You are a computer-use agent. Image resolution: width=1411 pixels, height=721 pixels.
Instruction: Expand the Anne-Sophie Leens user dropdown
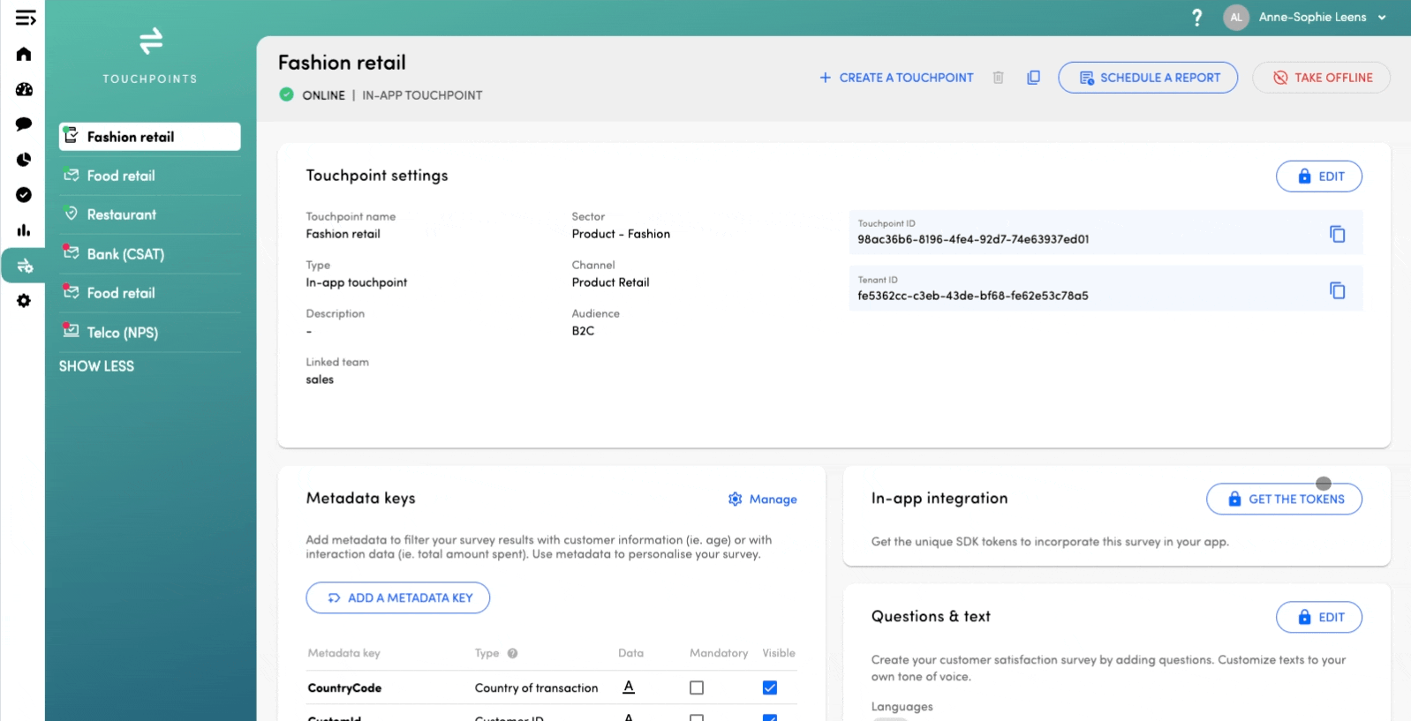1382,18
